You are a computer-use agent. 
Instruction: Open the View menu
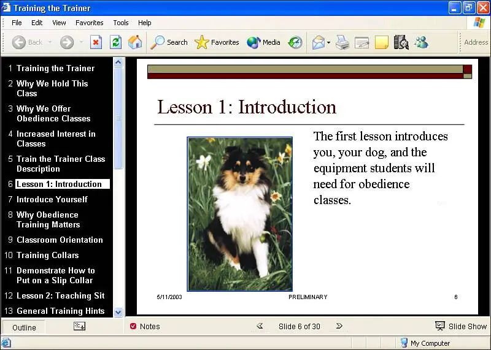pos(59,23)
